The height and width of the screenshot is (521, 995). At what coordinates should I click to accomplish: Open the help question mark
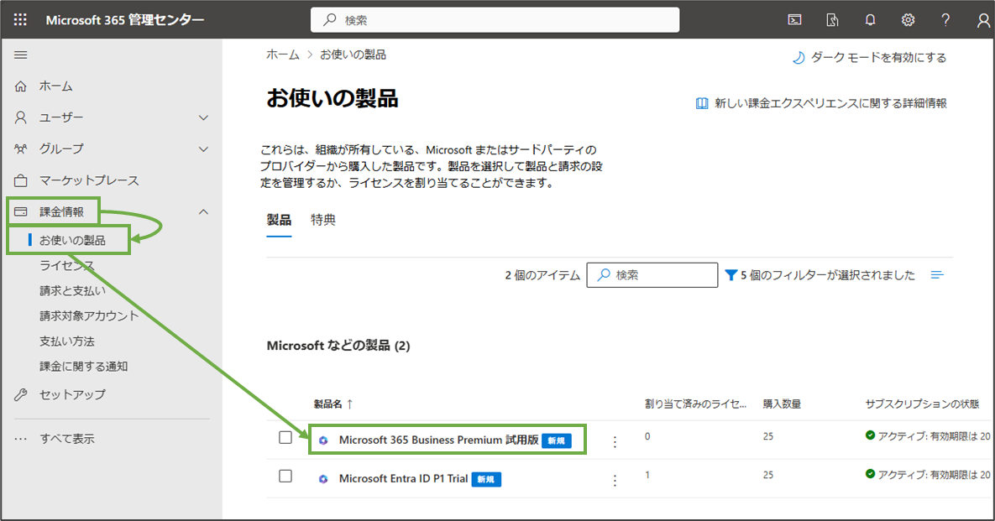click(x=945, y=20)
